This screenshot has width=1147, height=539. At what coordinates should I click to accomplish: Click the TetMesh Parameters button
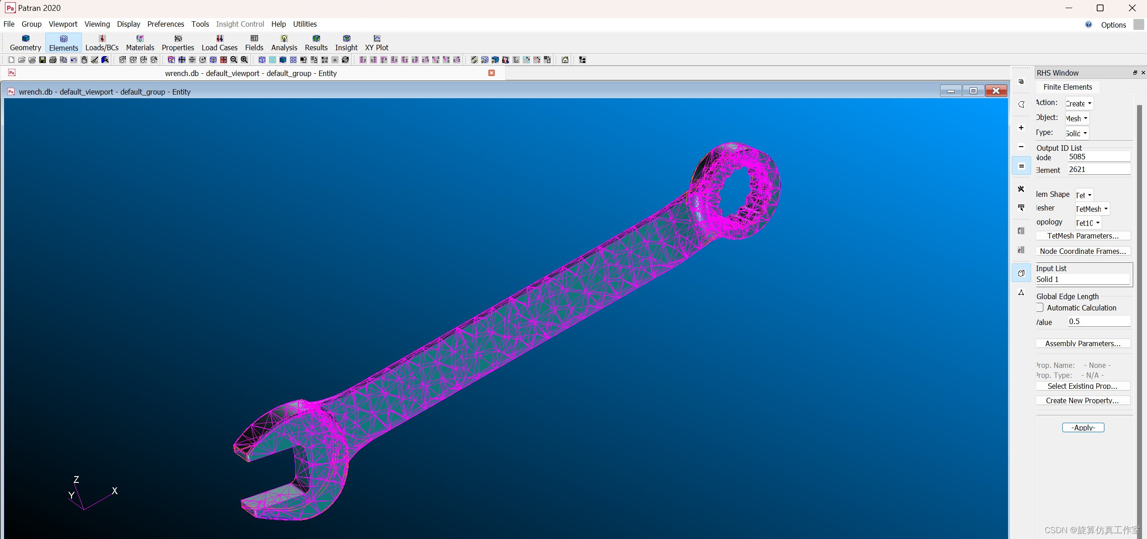(1083, 236)
